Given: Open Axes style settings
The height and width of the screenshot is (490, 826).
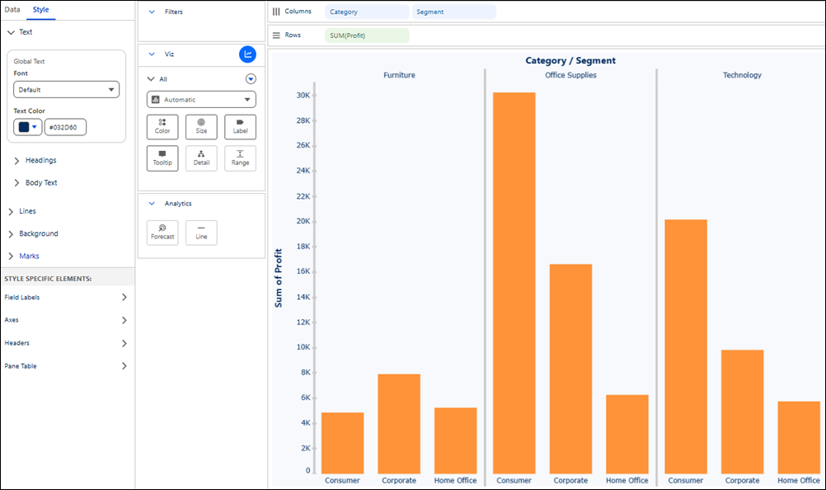Looking at the screenshot, I should [x=66, y=320].
